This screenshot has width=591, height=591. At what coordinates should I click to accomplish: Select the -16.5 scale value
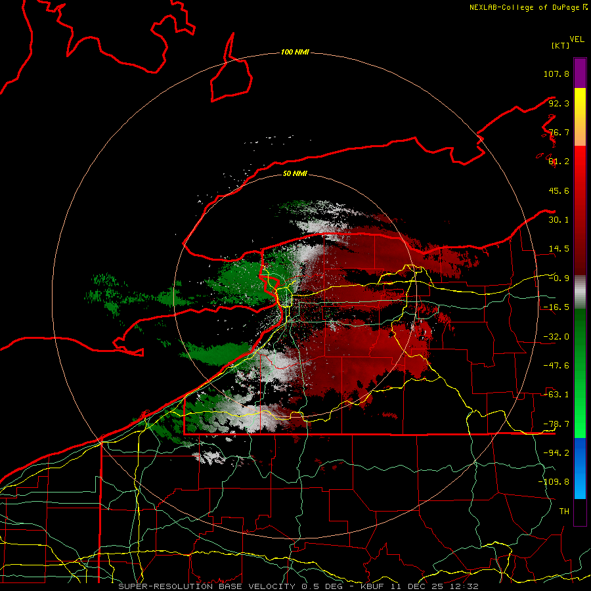pyautogui.click(x=556, y=307)
